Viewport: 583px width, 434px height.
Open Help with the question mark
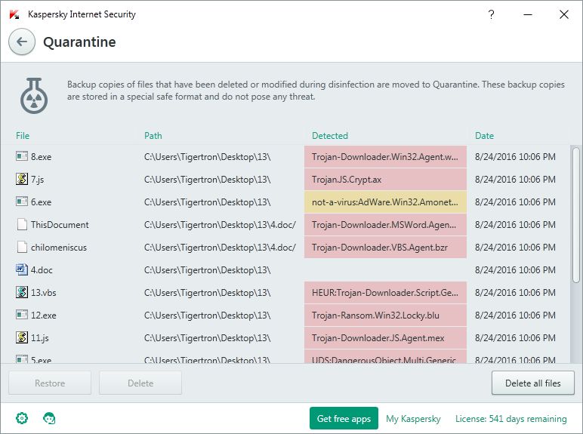pos(491,14)
